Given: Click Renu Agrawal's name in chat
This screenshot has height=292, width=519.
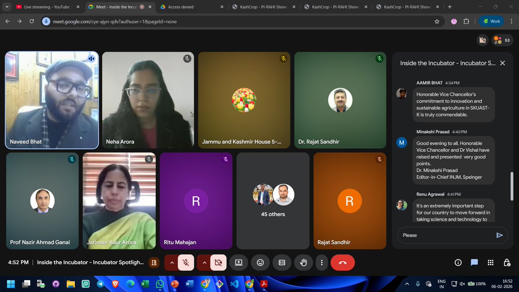Looking at the screenshot, I should [x=429, y=194].
